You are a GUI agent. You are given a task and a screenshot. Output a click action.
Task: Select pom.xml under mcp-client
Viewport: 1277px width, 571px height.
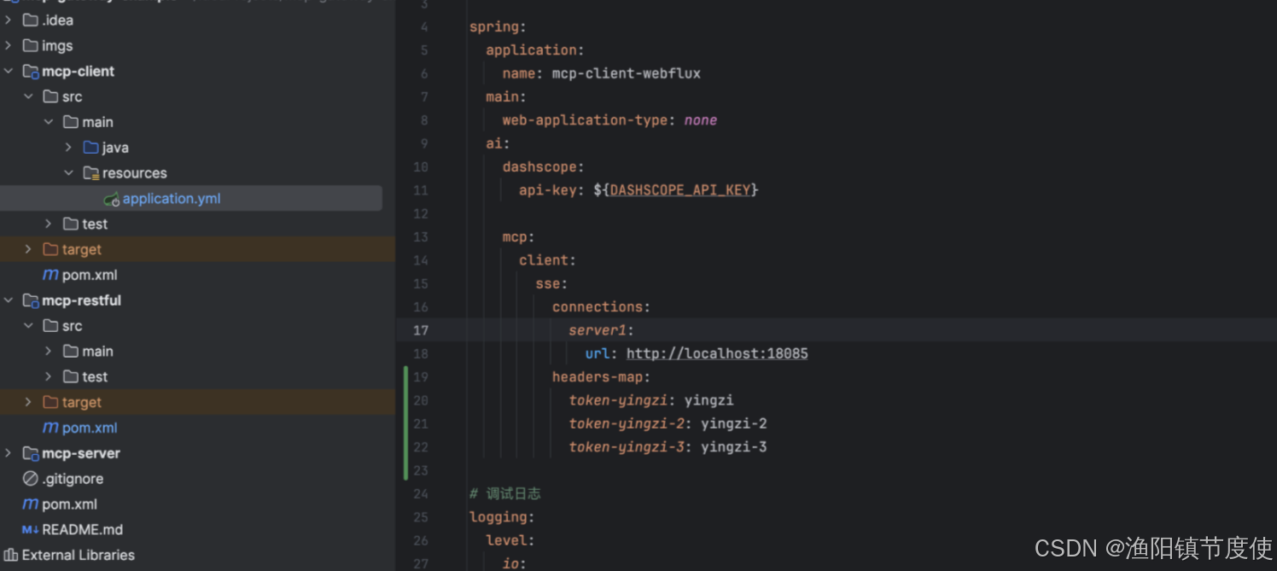90,275
